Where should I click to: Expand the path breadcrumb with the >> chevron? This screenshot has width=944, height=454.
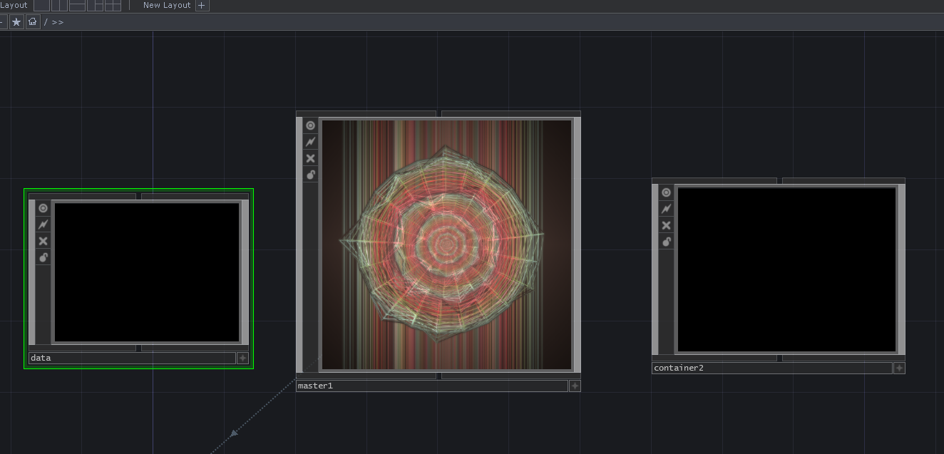pos(56,21)
